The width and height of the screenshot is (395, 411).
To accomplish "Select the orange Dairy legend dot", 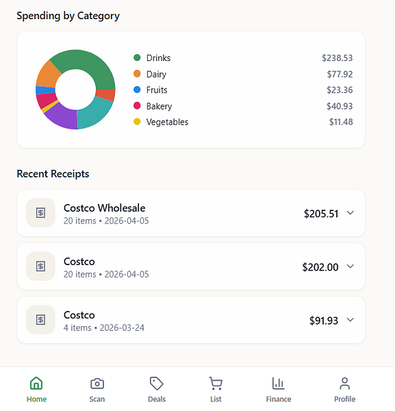I will [137, 74].
